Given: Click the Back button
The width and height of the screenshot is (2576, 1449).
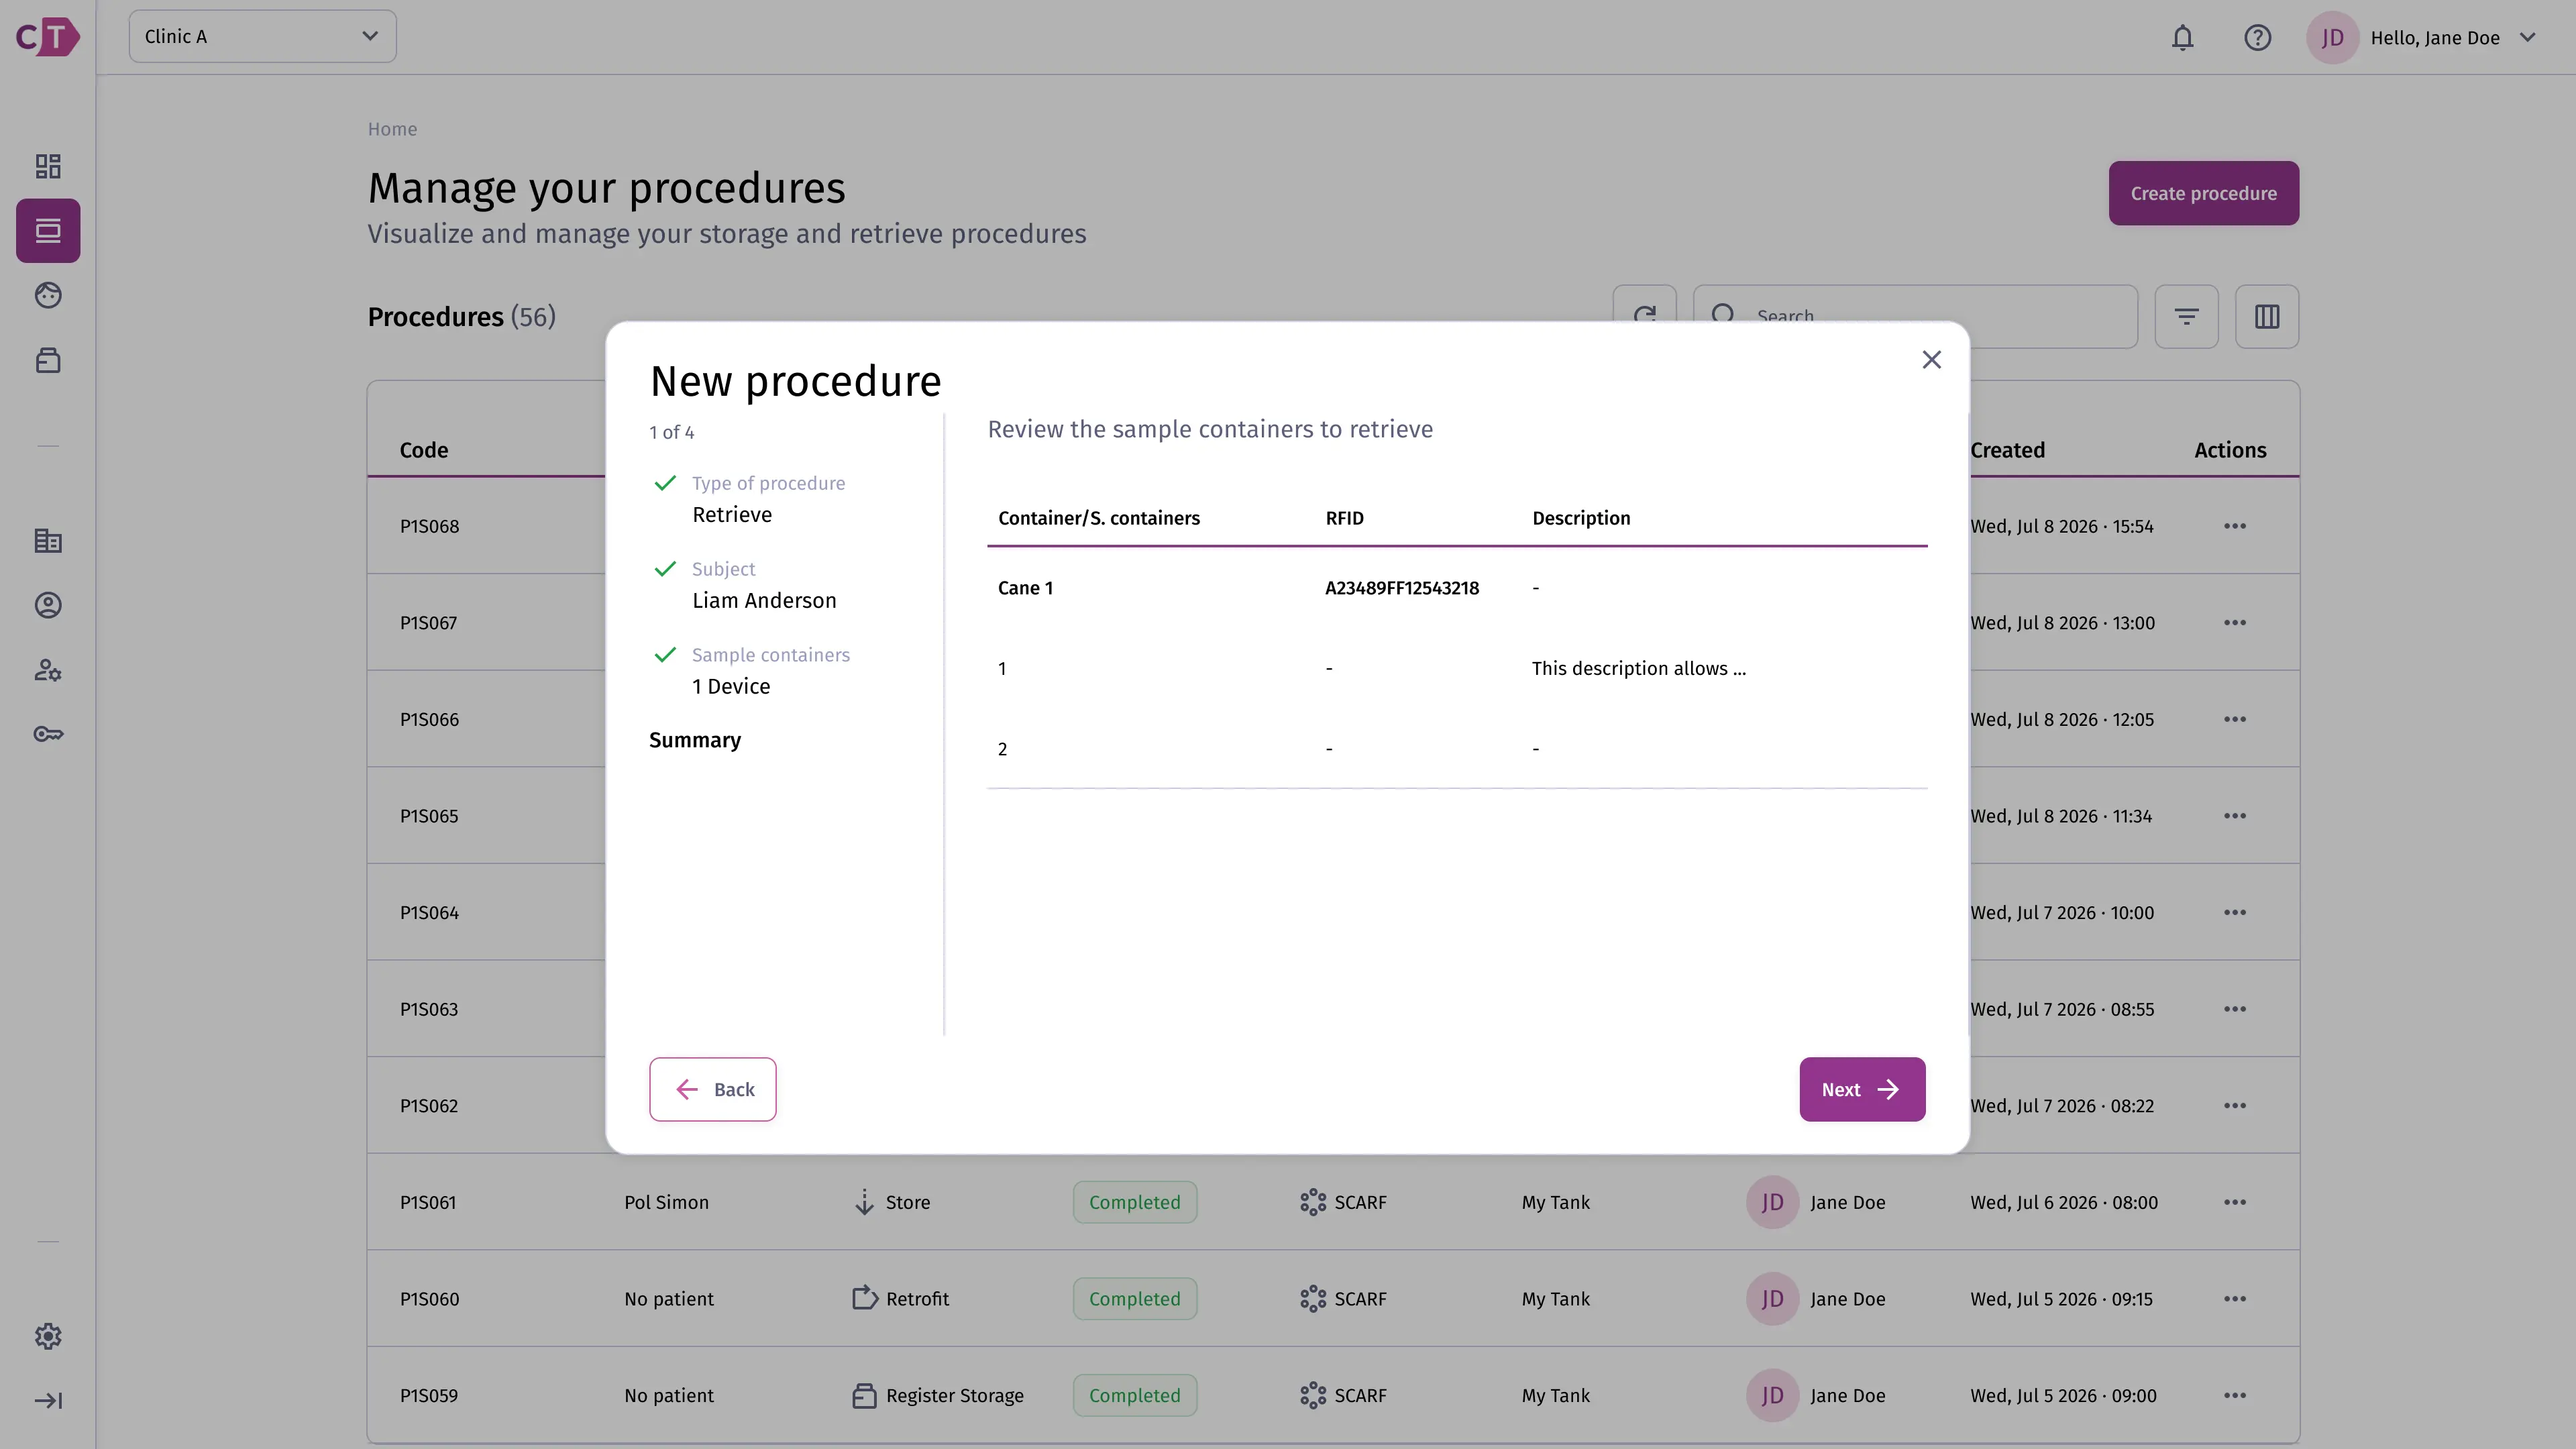Looking at the screenshot, I should (712, 1089).
